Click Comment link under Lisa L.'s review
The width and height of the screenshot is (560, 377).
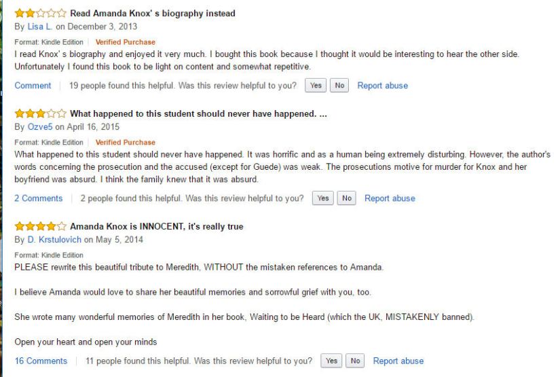(33, 86)
